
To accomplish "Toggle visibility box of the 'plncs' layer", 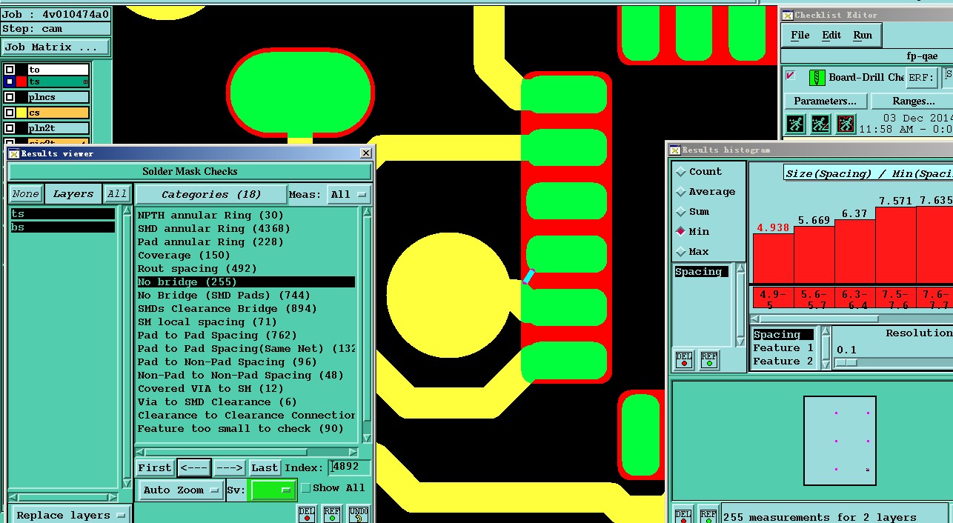I will [10, 97].
